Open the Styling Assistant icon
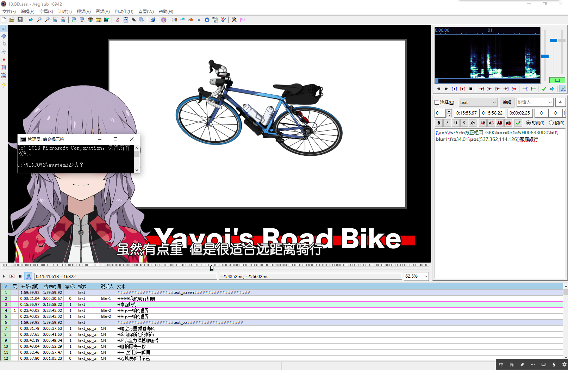This screenshot has height=370, width=568. coord(183,20)
